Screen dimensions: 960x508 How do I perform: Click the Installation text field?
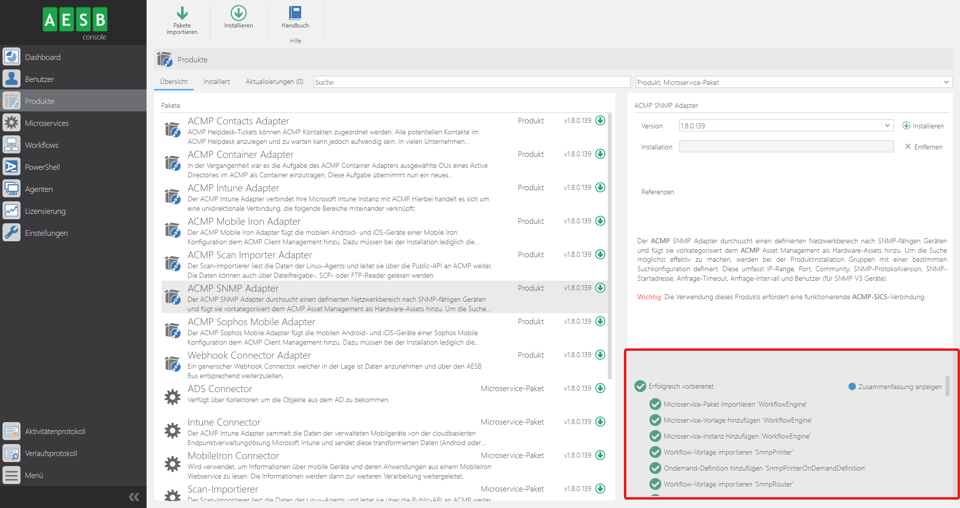786,146
